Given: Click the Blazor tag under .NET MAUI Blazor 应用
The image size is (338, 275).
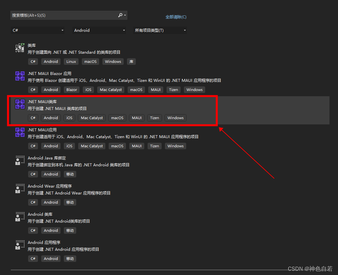Looking at the screenshot, I should 72,90.
